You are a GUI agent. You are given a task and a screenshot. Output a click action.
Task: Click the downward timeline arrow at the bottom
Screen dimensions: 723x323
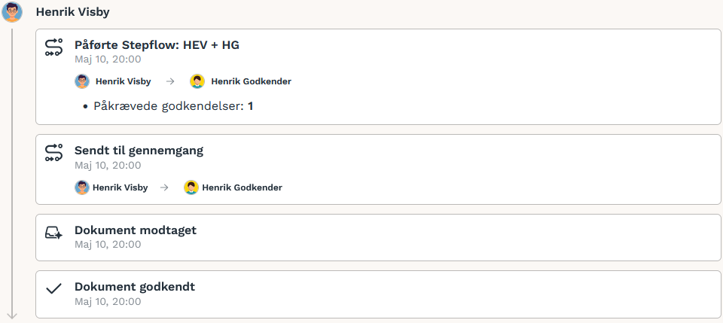click(12, 315)
